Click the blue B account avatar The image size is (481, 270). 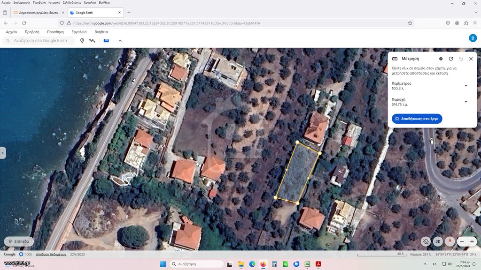tap(473, 38)
